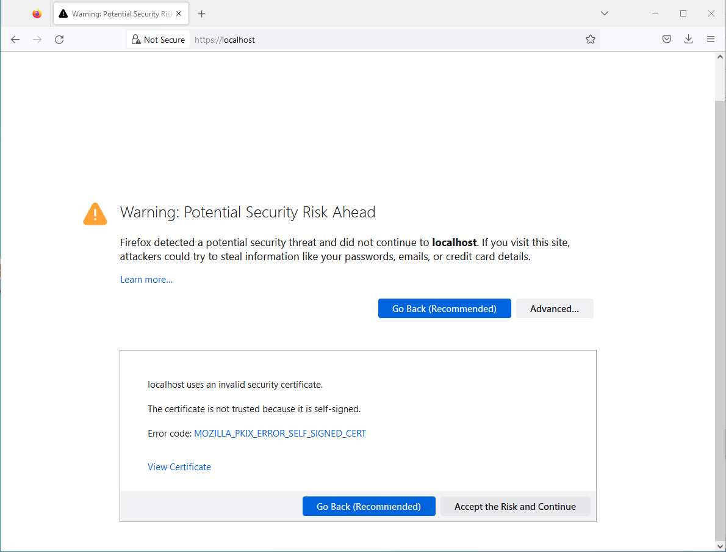Click the MOZILLA_PKIX_ERROR_SELF_SIGNED_CERT error link

pos(280,433)
